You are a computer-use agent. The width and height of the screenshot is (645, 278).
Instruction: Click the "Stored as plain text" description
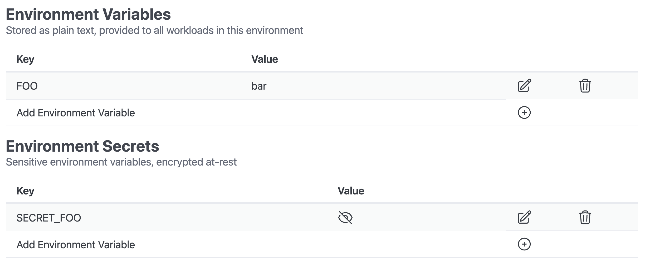coord(154,30)
